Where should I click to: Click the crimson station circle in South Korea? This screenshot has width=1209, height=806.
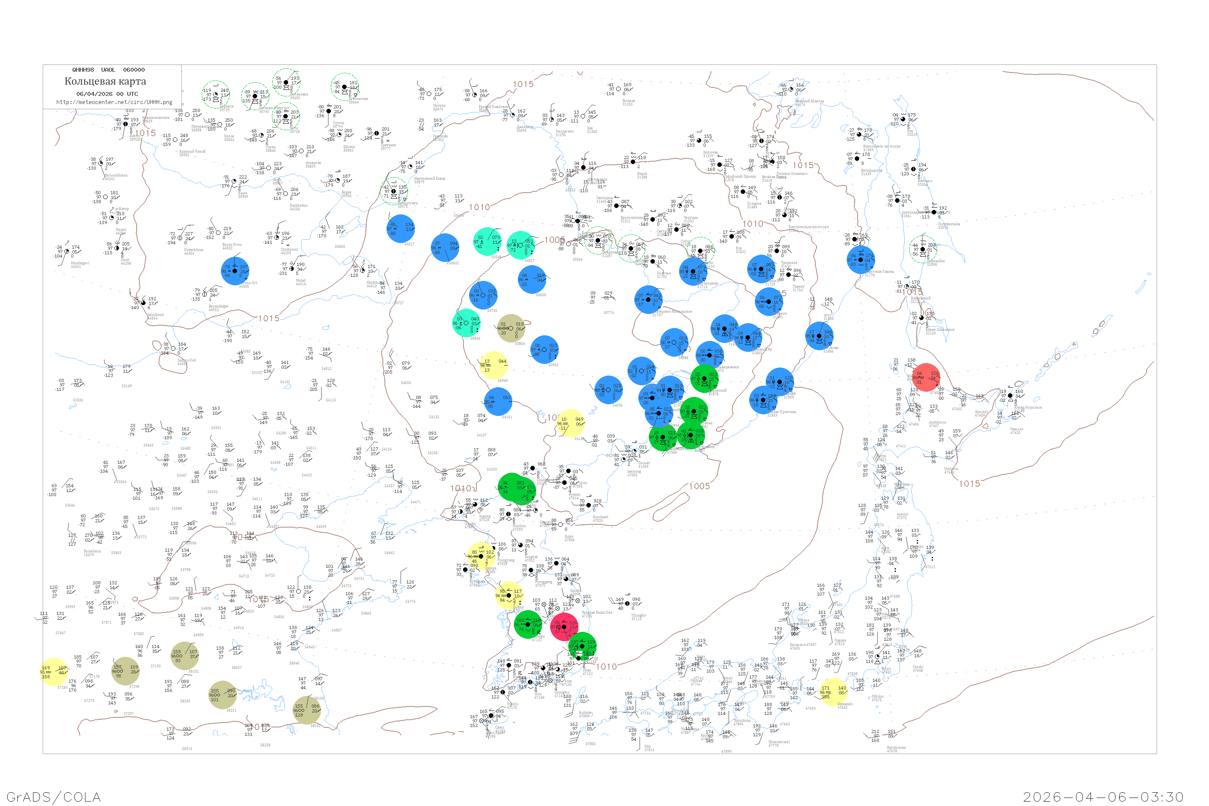coord(564,627)
